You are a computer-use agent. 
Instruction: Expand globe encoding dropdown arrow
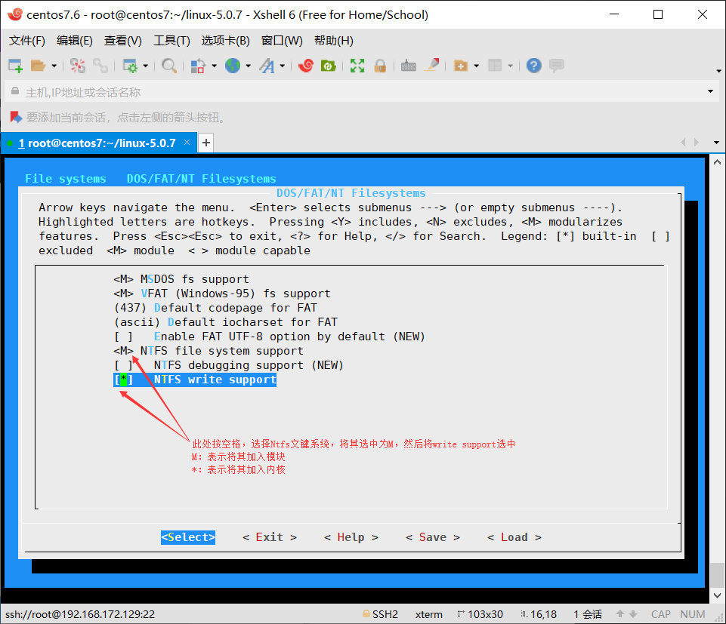point(249,66)
